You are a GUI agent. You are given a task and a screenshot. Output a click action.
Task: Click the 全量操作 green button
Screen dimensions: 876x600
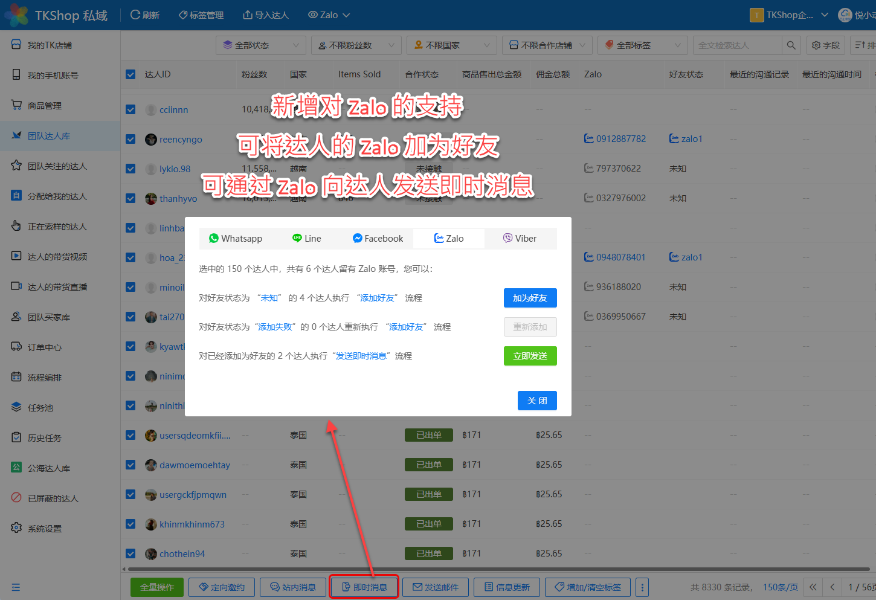[x=157, y=587]
